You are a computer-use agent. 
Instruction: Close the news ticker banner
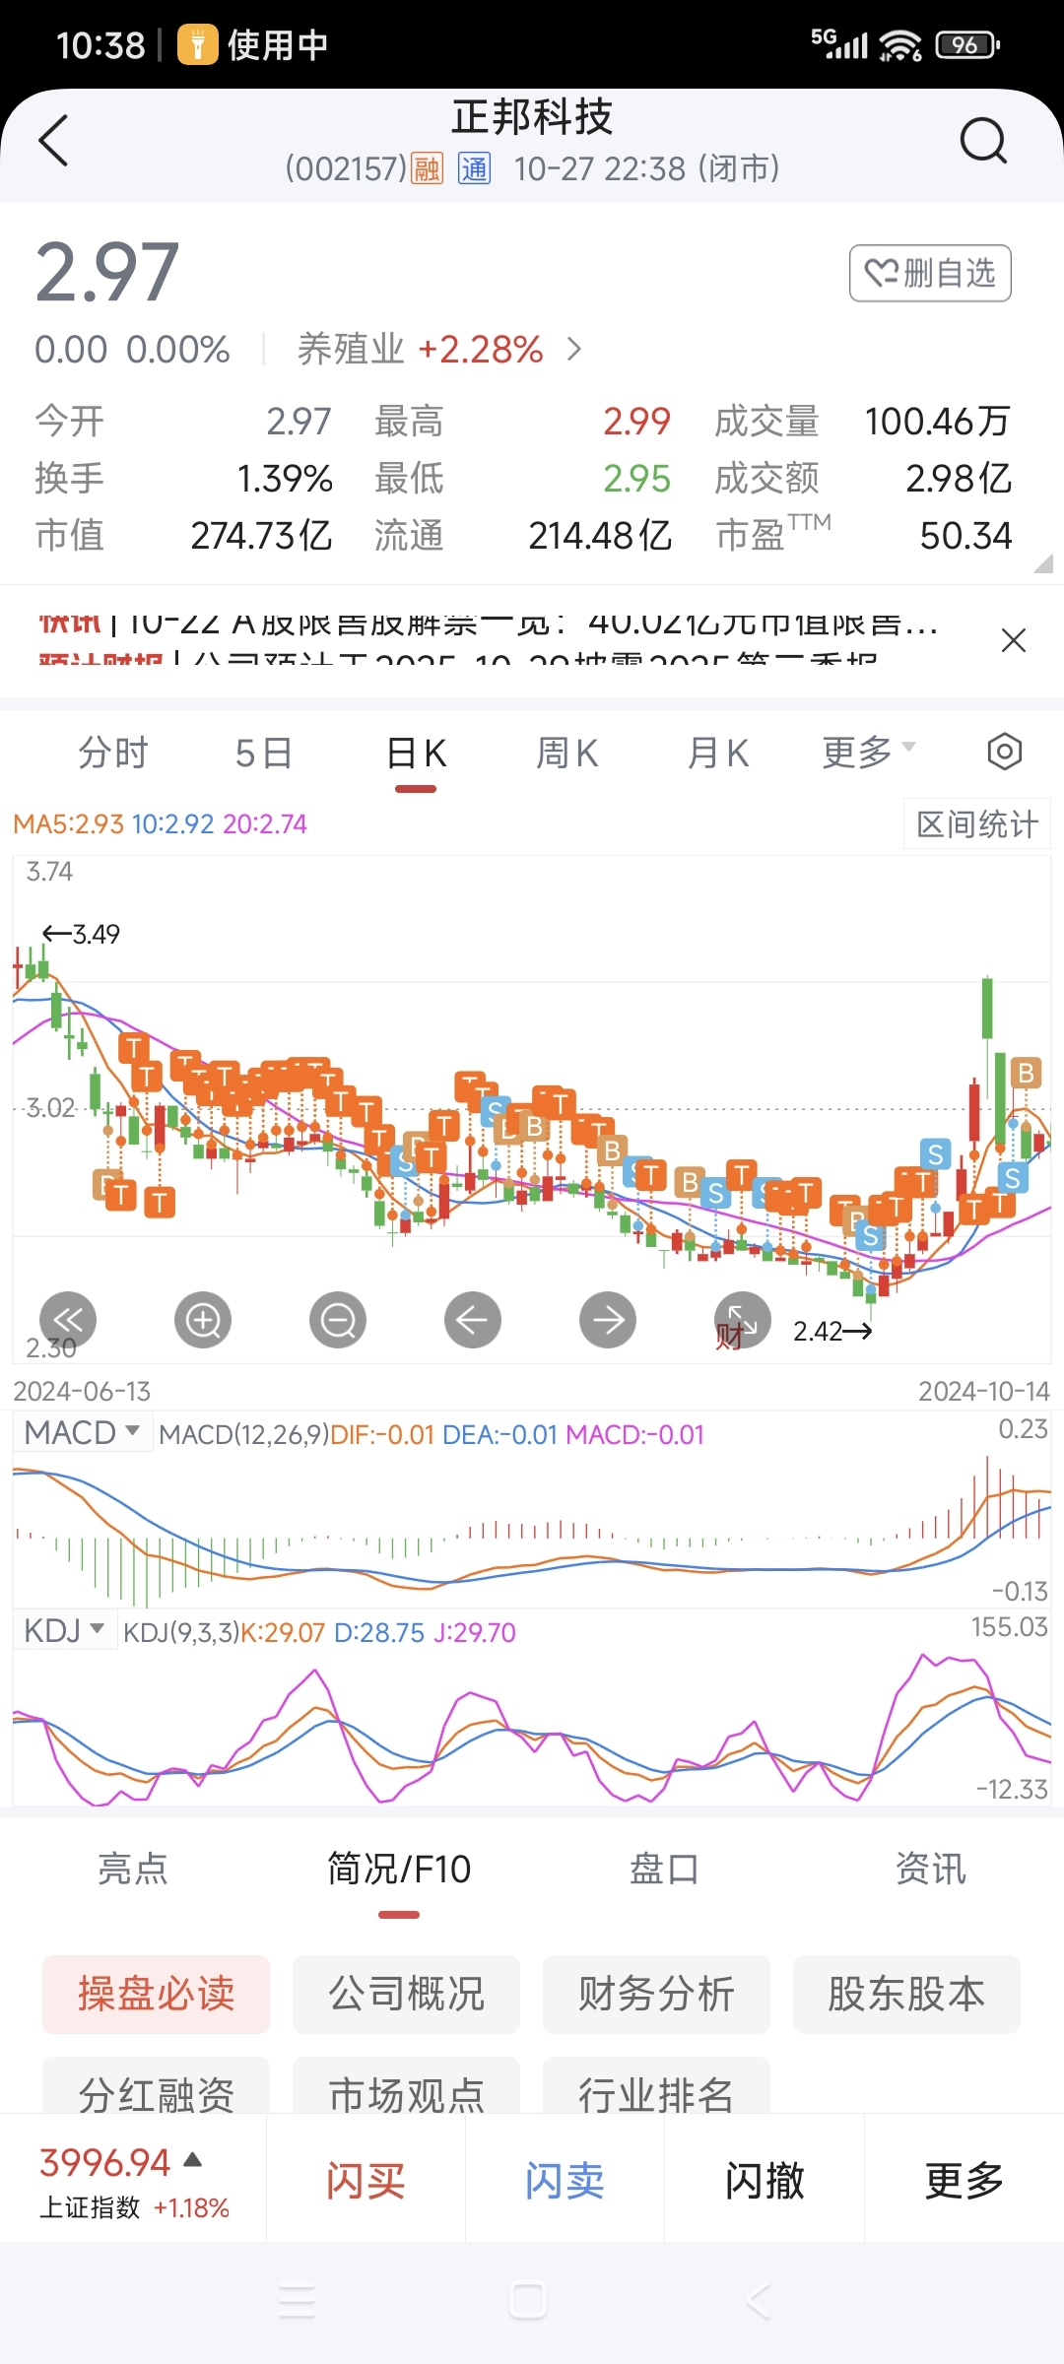tap(1013, 640)
